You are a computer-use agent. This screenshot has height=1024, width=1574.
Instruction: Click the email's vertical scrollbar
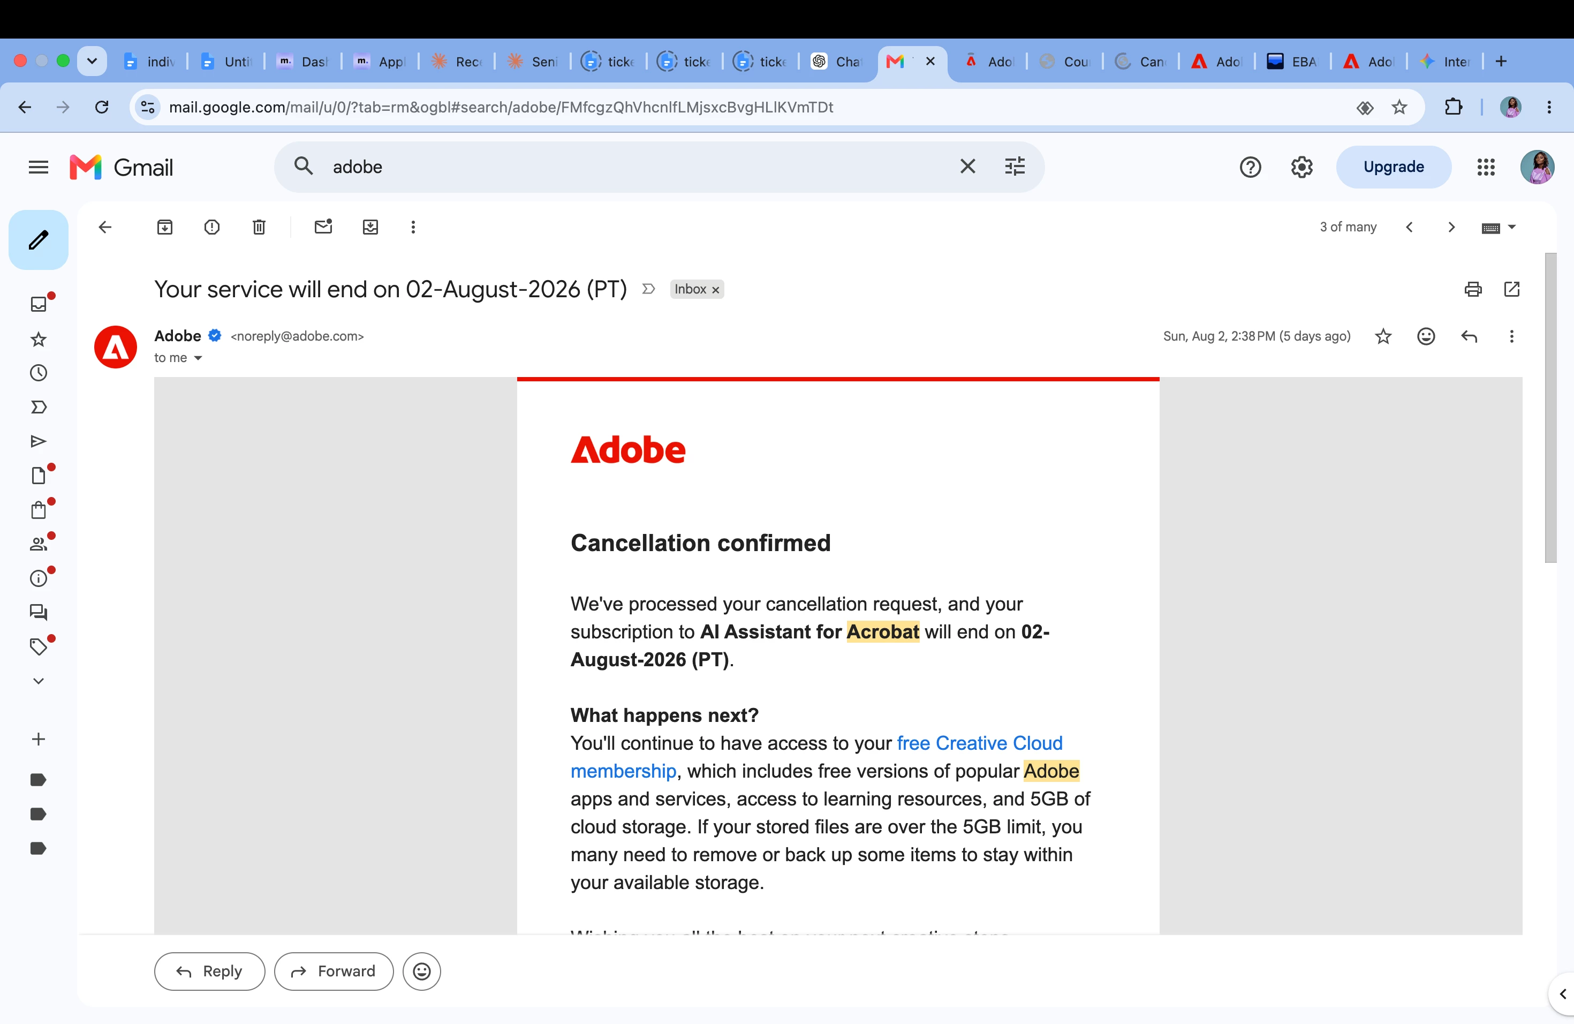[1550, 407]
